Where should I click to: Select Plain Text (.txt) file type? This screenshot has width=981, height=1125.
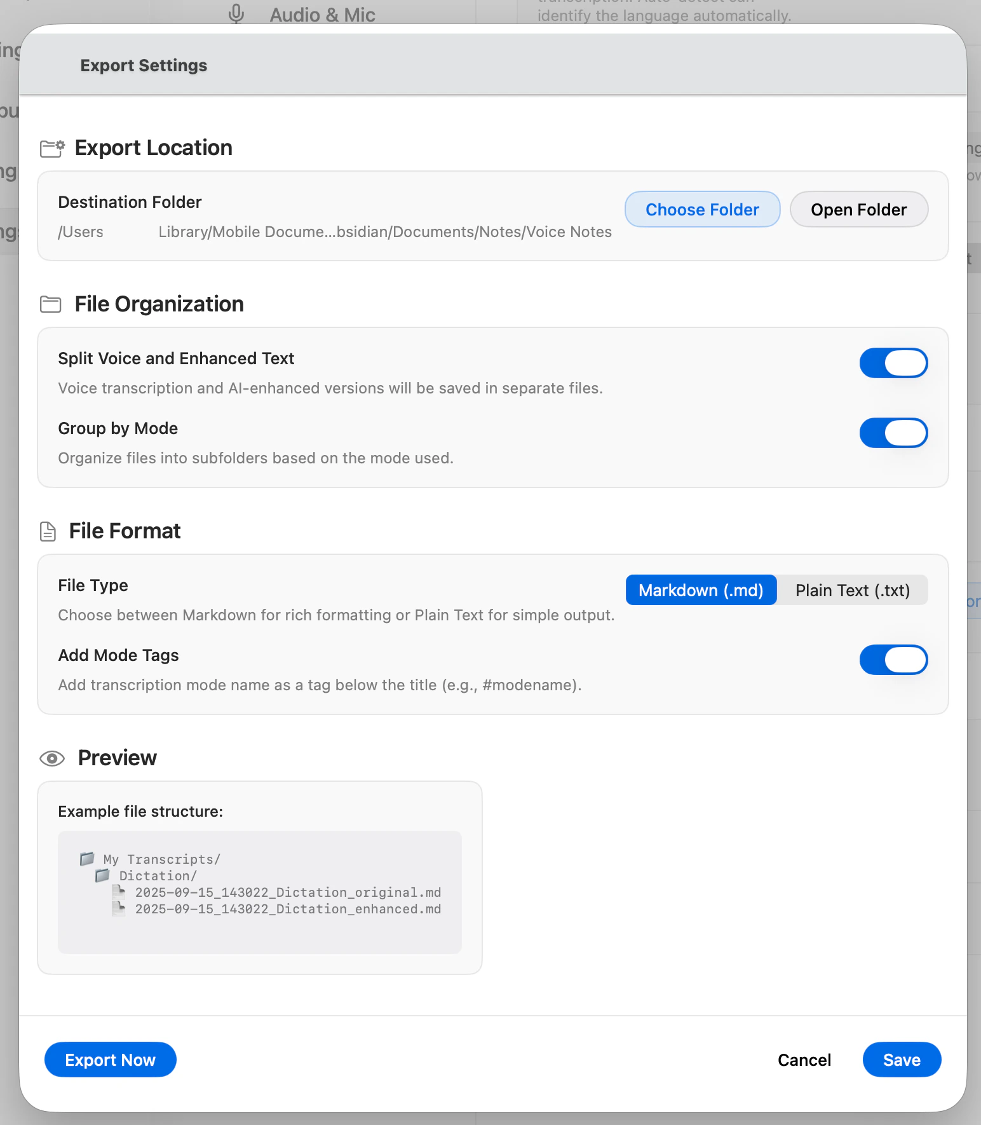point(853,590)
